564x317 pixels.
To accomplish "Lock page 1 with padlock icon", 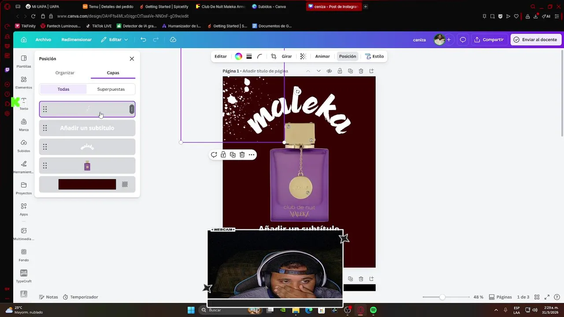I will pos(340,71).
